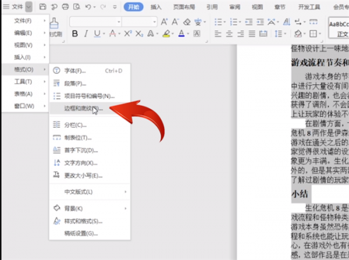The width and height of the screenshot is (349, 260).
Task: Select 稿纸设置(G)... menu entry
Action: [90, 233]
